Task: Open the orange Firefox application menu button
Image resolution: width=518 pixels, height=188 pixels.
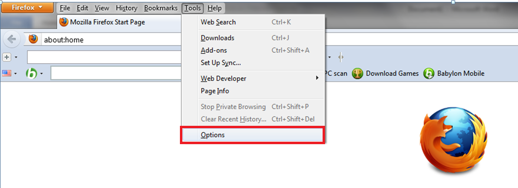Action: [x=27, y=8]
